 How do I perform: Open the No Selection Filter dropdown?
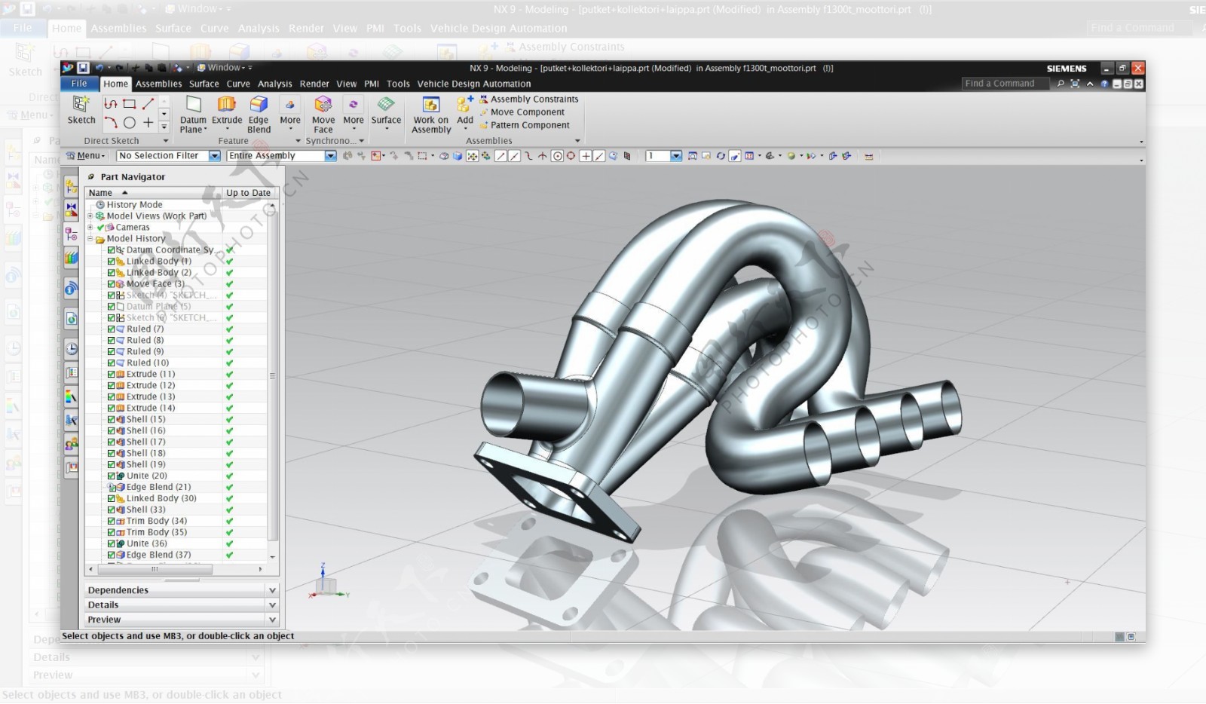215,156
